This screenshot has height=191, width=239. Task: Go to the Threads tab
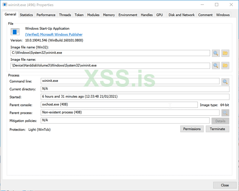tap(65, 15)
